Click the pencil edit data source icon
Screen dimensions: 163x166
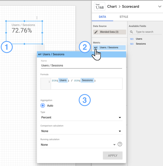[96, 32]
